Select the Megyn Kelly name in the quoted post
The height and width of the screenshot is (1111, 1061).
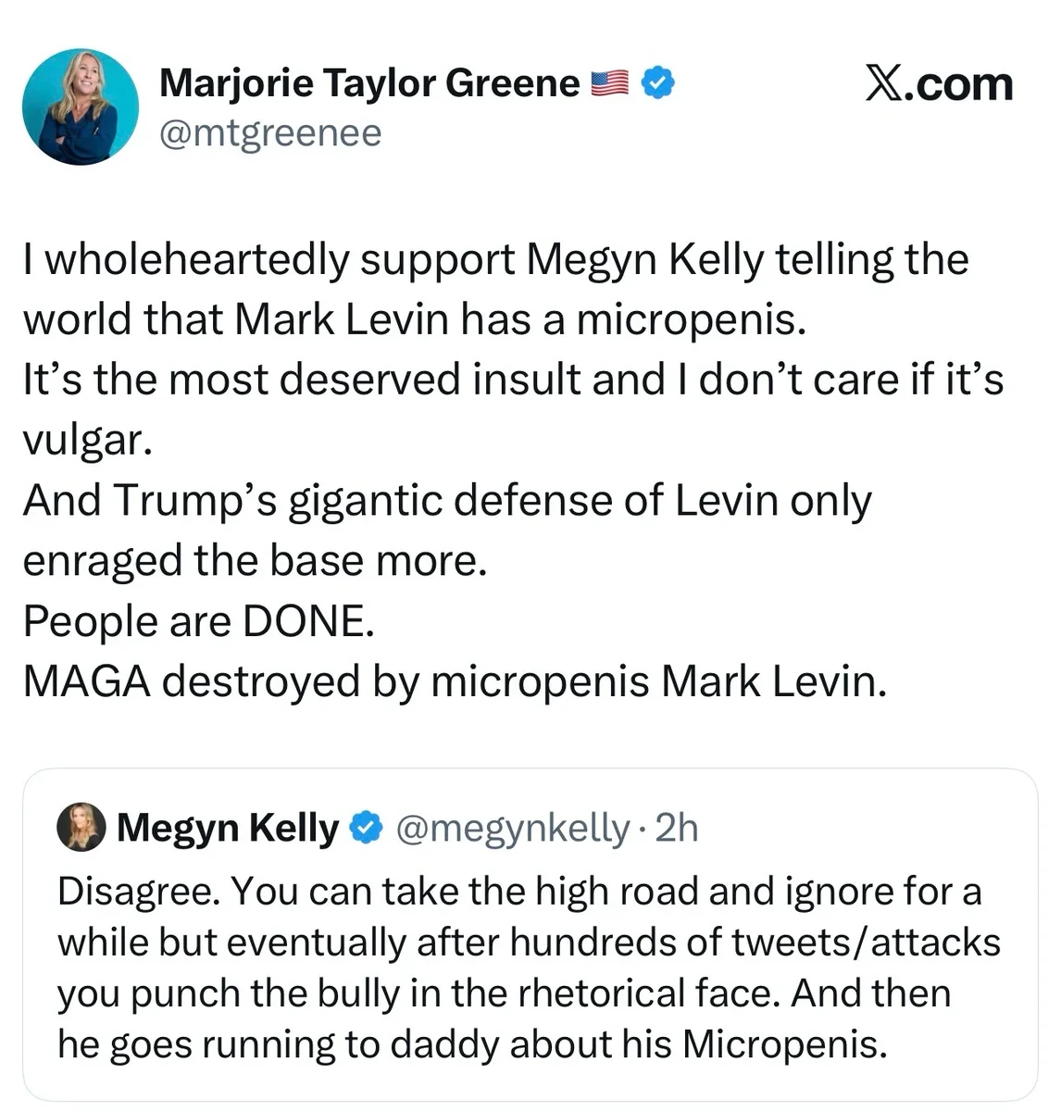tap(228, 828)
